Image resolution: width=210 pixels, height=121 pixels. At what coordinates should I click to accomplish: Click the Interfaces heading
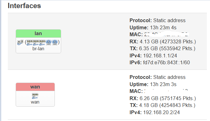tap(24, 6)
